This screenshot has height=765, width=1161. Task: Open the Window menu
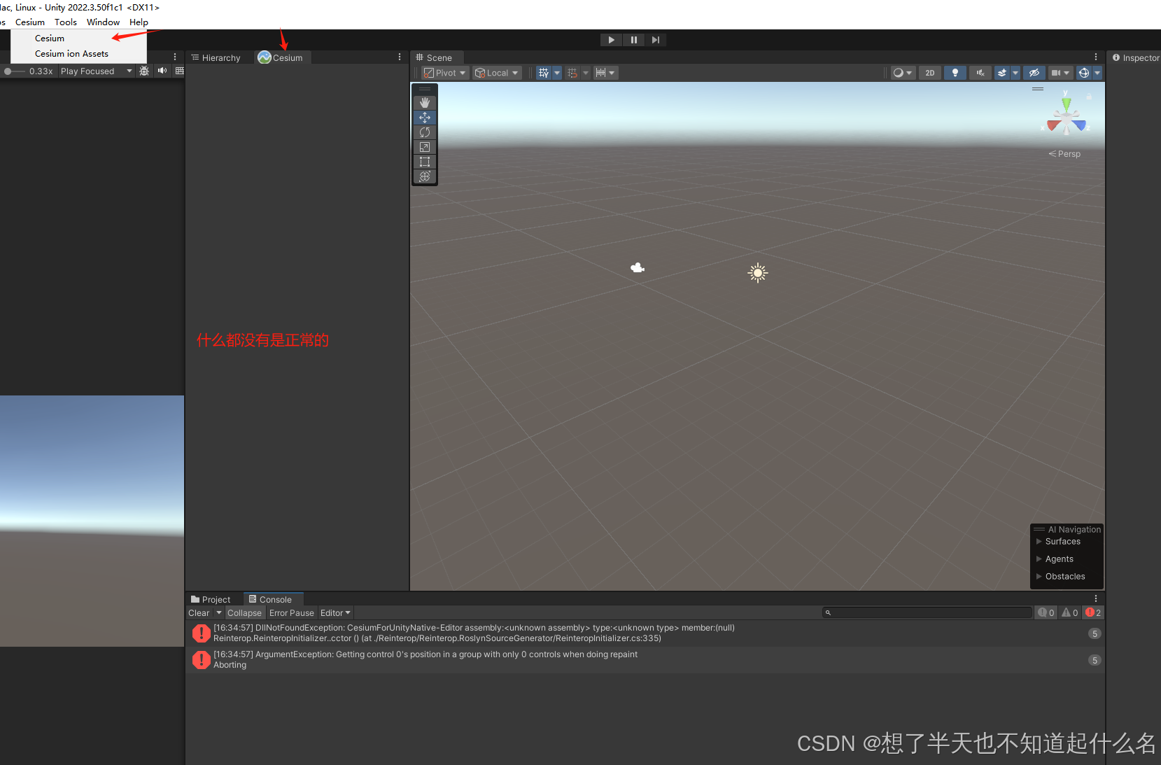(x=103, y=22)
